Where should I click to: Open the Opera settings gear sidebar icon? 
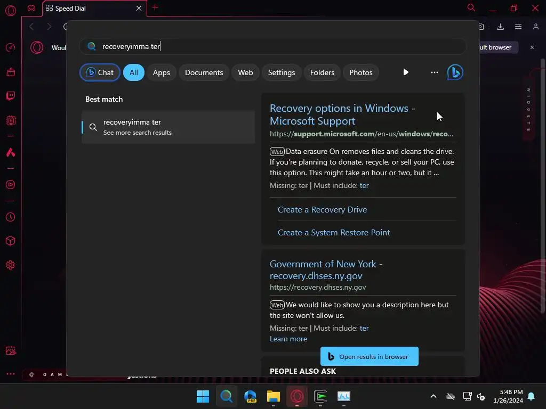pyautogui.click(x=11, y=265)
